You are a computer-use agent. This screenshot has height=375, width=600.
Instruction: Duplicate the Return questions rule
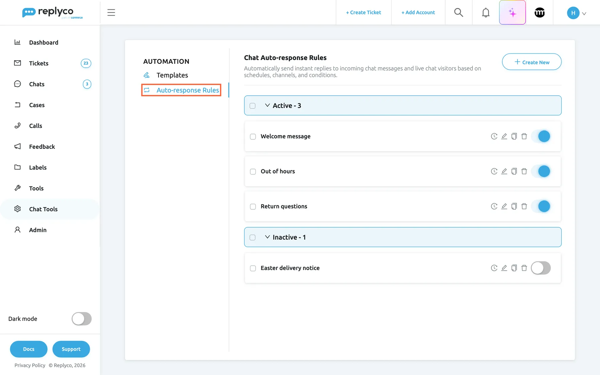(x=514, y=206)
